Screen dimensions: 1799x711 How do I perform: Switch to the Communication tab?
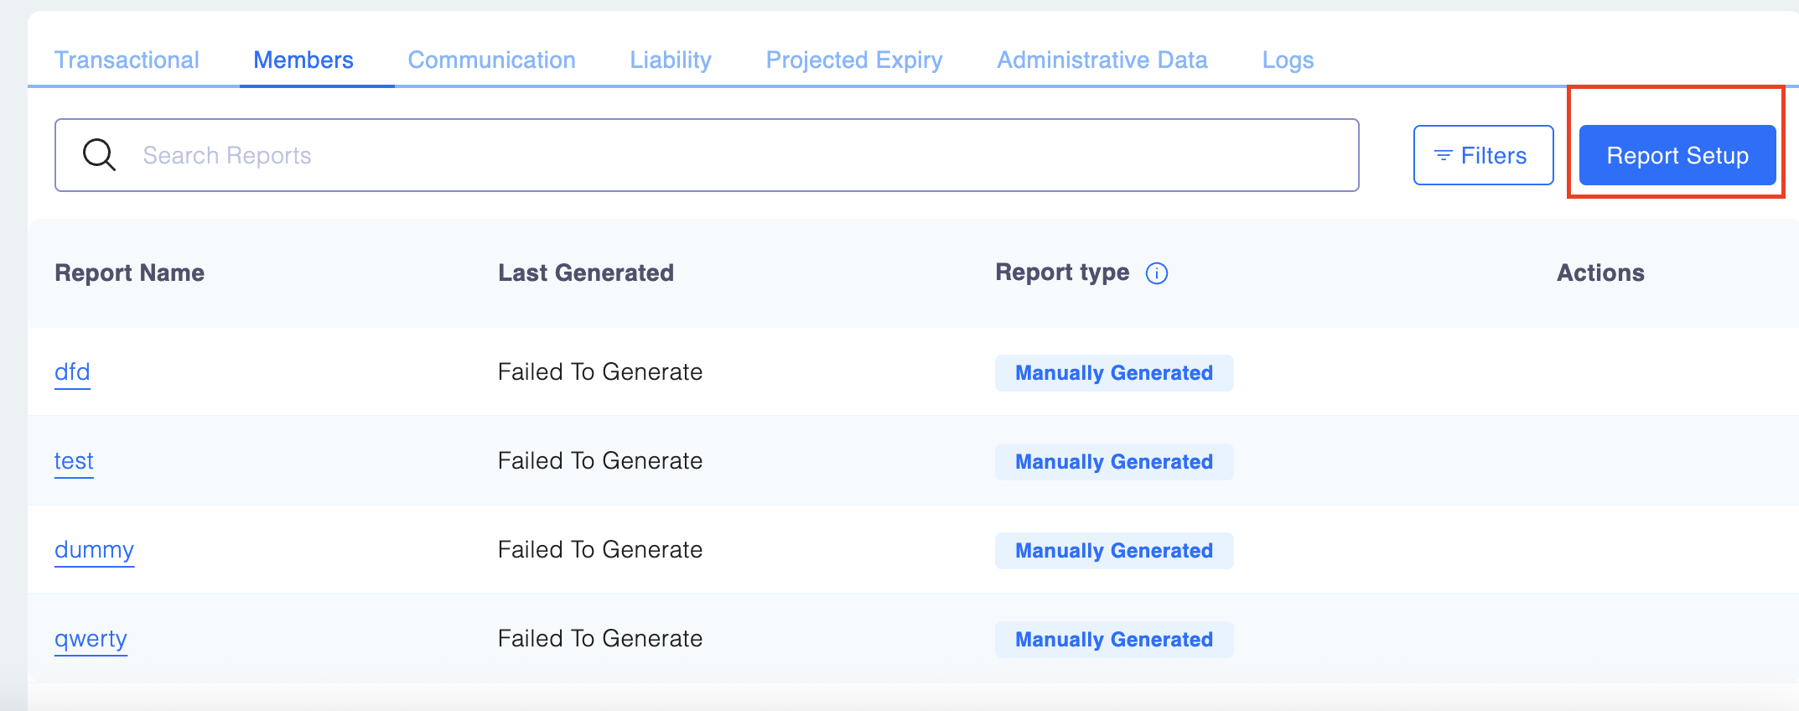point(491,60)
